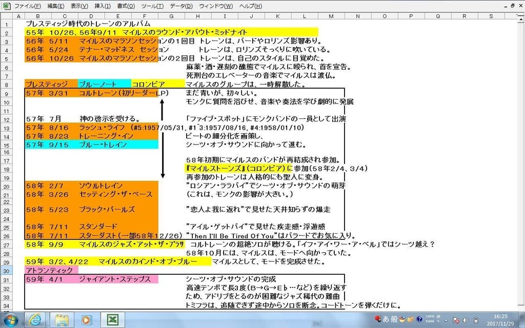Select cell マイルスのジャズ・アット・ザ・プラザ
This screenshot has width=525, height=328.
(132, 244)
